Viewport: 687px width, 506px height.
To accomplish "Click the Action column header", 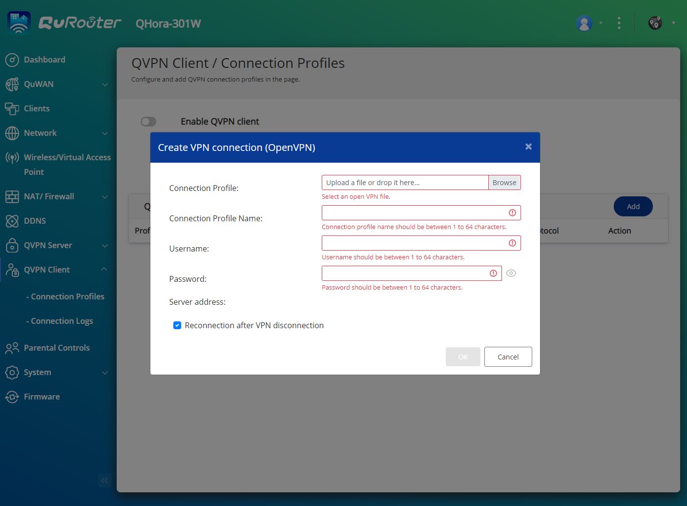I will [x=620, y=231].
